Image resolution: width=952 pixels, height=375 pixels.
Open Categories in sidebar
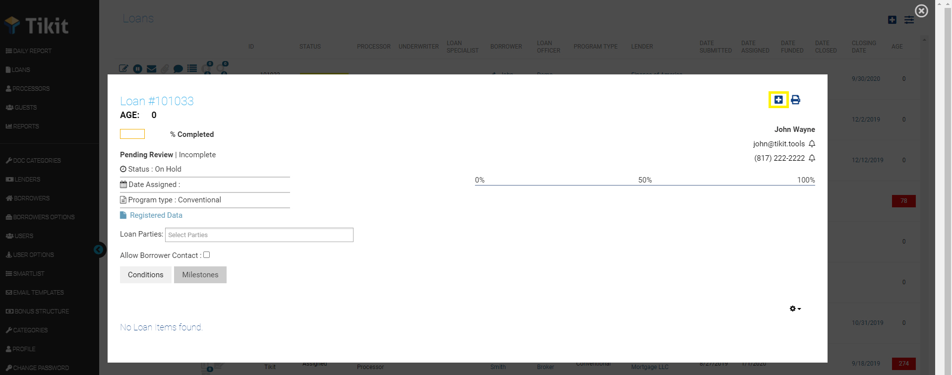pos(27,330)
